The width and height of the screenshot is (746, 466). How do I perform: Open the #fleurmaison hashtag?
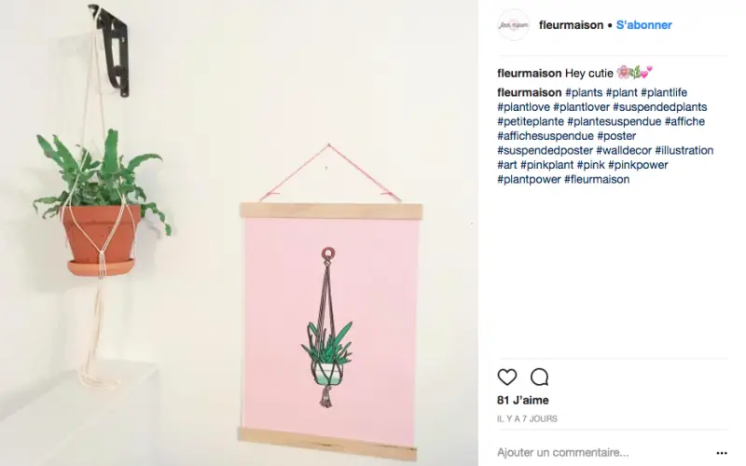(597, 179)
